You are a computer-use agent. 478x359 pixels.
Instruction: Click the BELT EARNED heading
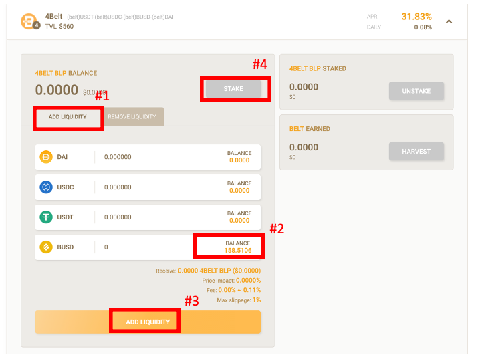point(310,129)
